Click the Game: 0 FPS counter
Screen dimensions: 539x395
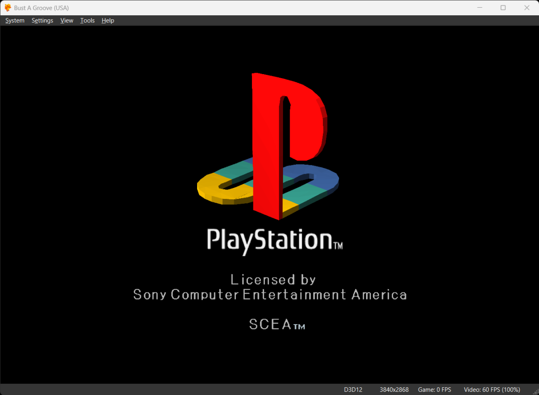pyautogui.click(x=434, y=390)
